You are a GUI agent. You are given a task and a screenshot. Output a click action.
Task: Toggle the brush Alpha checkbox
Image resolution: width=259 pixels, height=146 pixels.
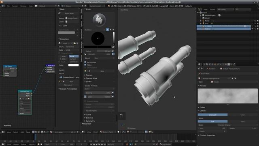[x=85, y=65]
